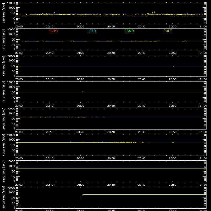The height and width of the screenshot is (211, 211).
Task: Click the 20:10 time label under the 2695 MHz plot
Action: [x=50, y=132]
